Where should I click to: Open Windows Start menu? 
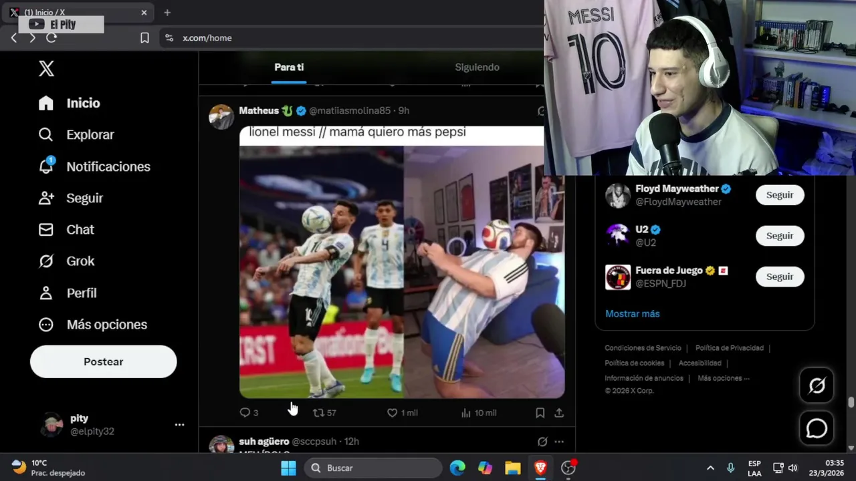(288, 468)
